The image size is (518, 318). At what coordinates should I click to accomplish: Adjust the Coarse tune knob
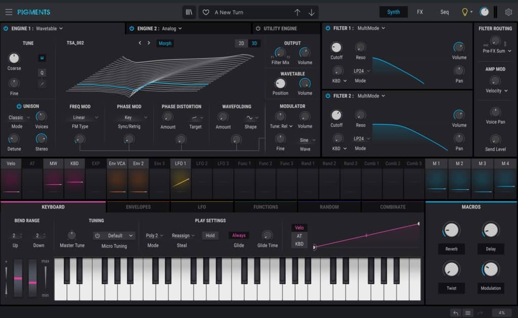pyautogui.click(x=14, y=59)
